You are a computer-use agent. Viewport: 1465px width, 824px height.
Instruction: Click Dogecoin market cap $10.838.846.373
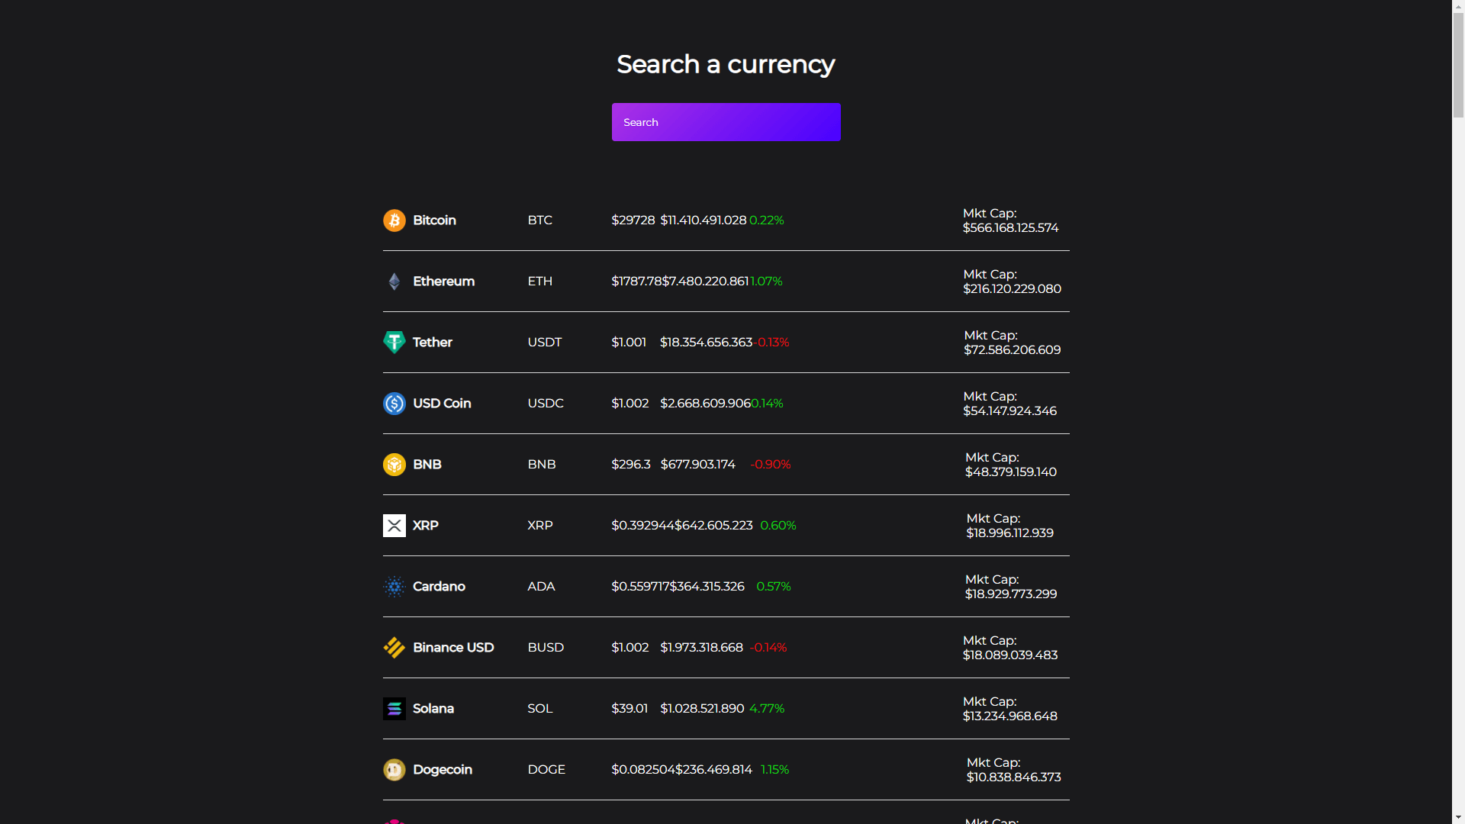pyautogui.click(x=1013, y=777)
